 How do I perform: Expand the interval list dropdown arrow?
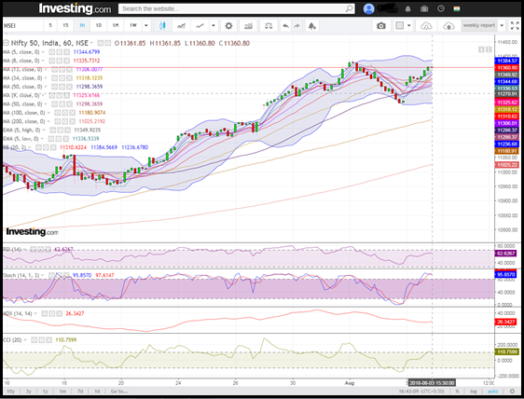(146, 25)
